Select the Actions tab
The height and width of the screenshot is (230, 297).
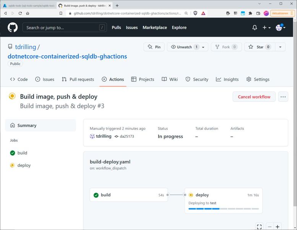coord(113,79)
